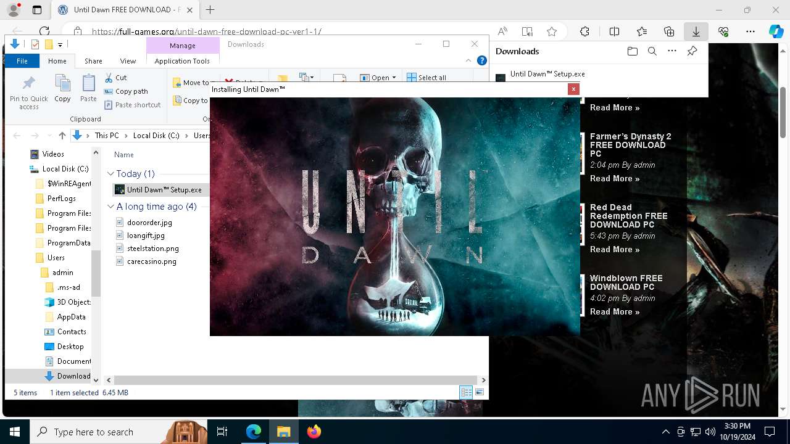Select steelstation.png file
This screenshot has width=790, height=444.
pos(152,249)
